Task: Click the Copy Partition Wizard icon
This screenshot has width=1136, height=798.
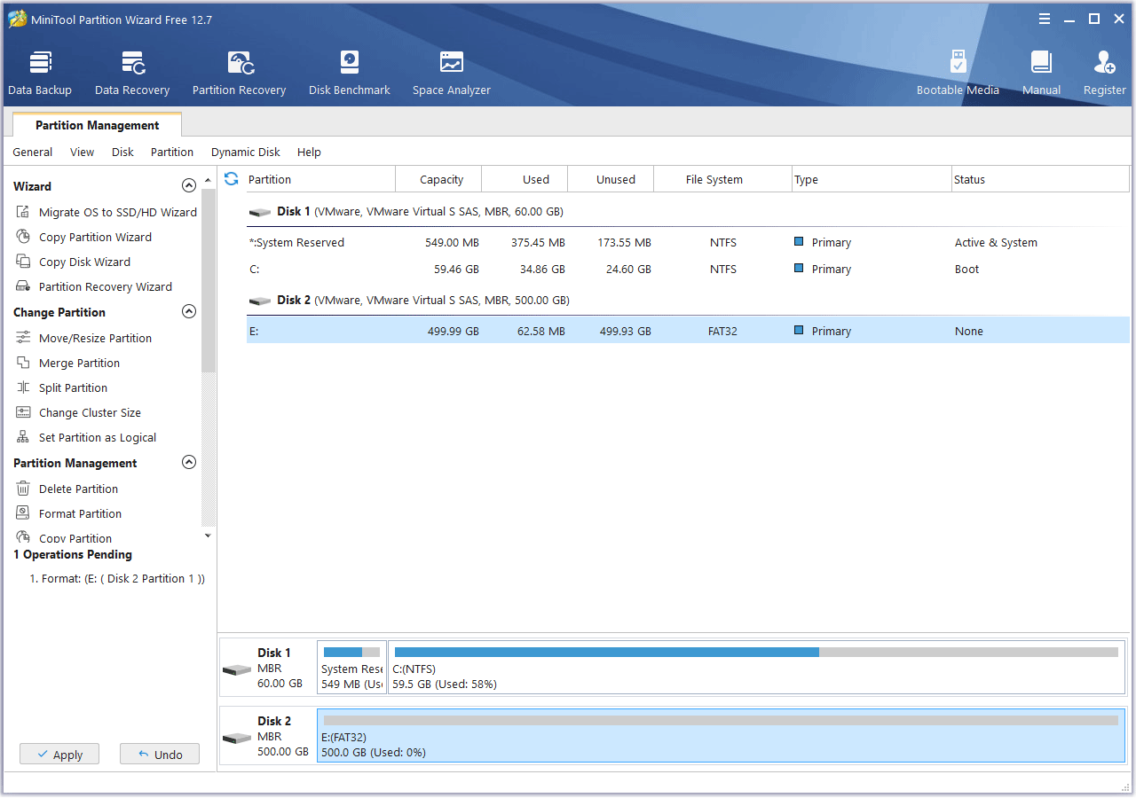Action: tap(23, 237)
